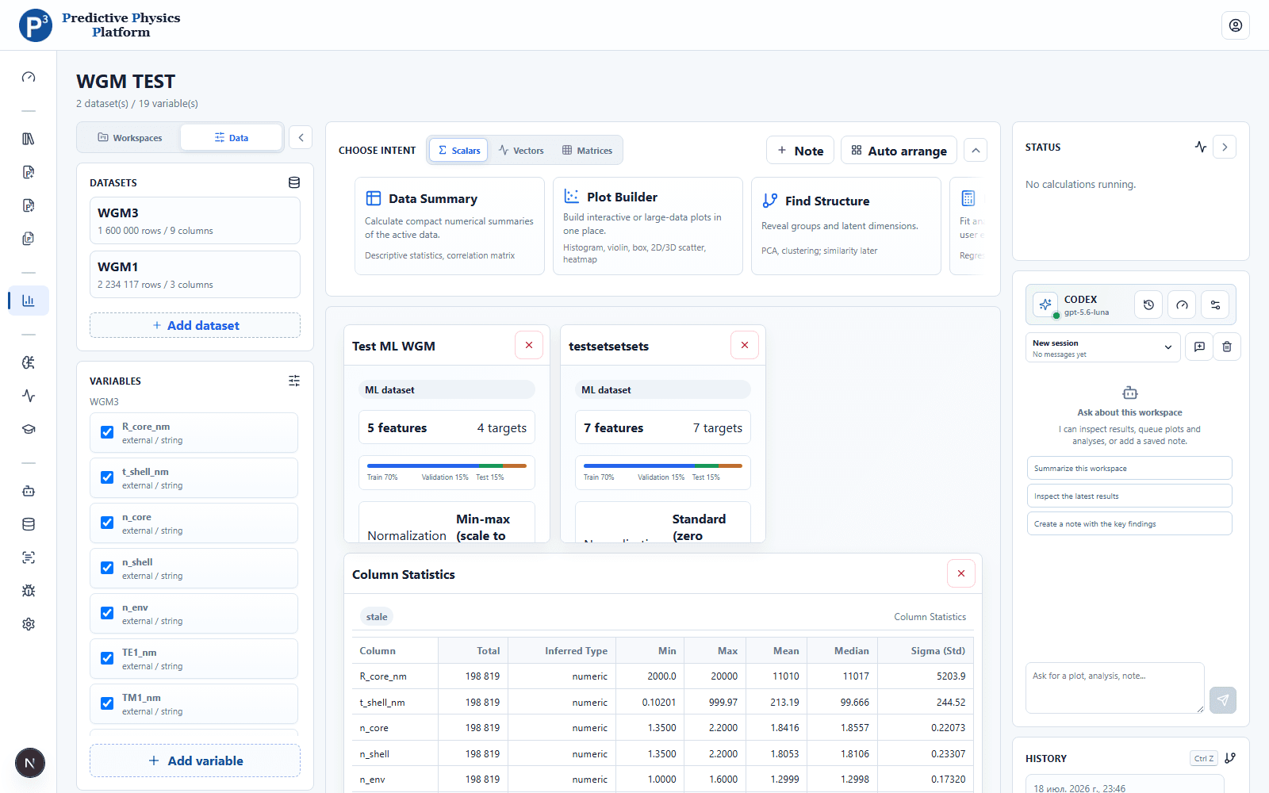Add a Note to the workspace

click(800, 151)
